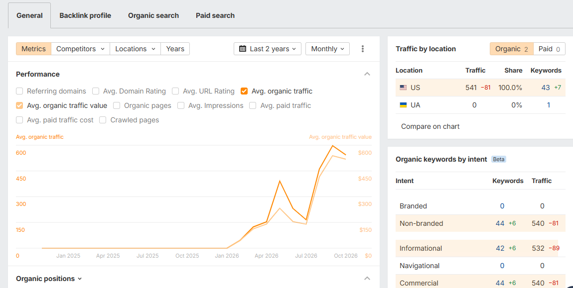Check the Avg. paid traffic cost box
Screen dimensions: 573x288
click(20, 120)
